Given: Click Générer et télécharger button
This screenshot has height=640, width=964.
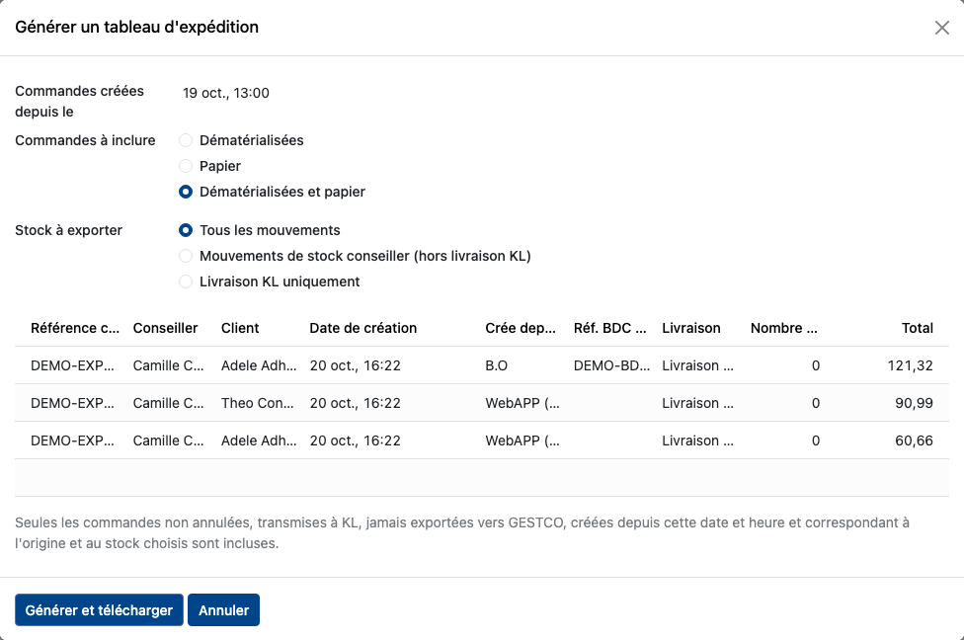Looking at the screenshot, I should 99,609.
